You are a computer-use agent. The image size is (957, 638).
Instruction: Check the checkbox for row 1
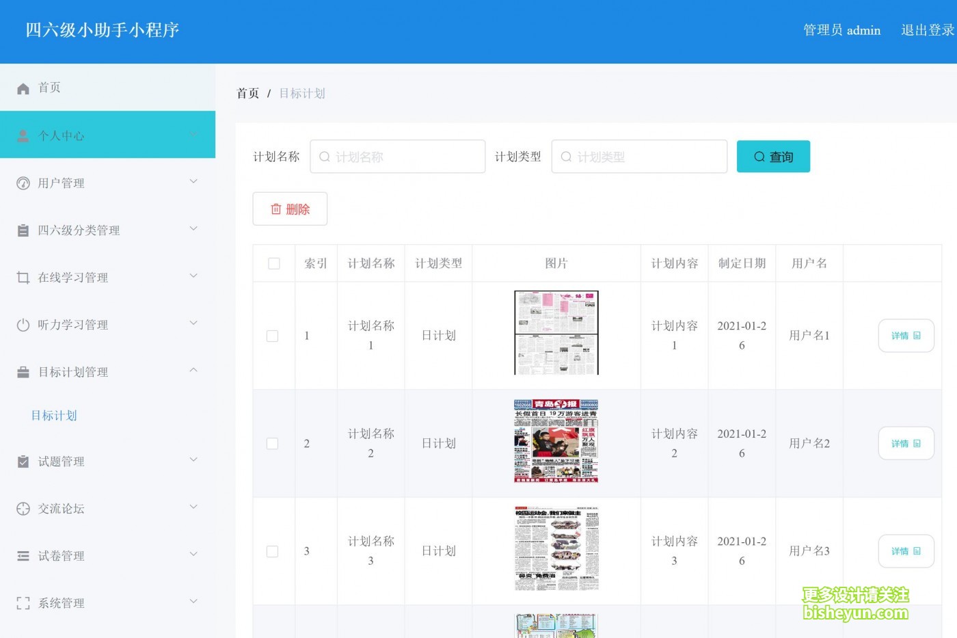pos(272,336)
